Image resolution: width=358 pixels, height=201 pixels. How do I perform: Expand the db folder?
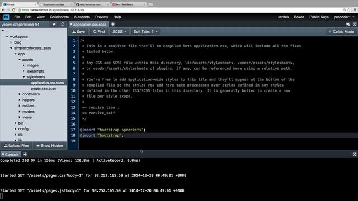(16, 135)
